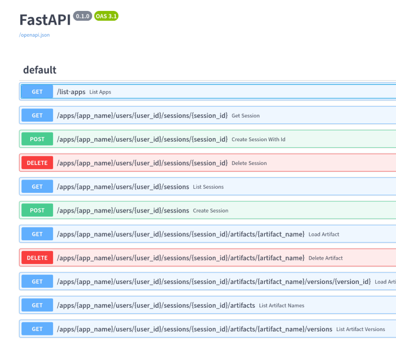Expand GET /list-apps endpoint

coord(208,92)
